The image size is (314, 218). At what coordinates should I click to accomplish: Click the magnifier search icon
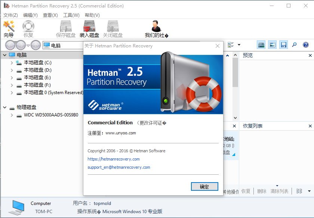295,44
